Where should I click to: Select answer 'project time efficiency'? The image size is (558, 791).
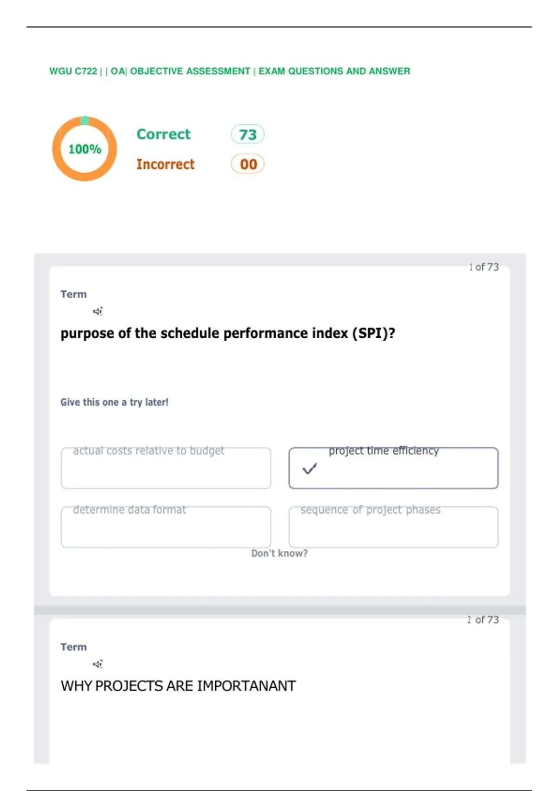393,468
